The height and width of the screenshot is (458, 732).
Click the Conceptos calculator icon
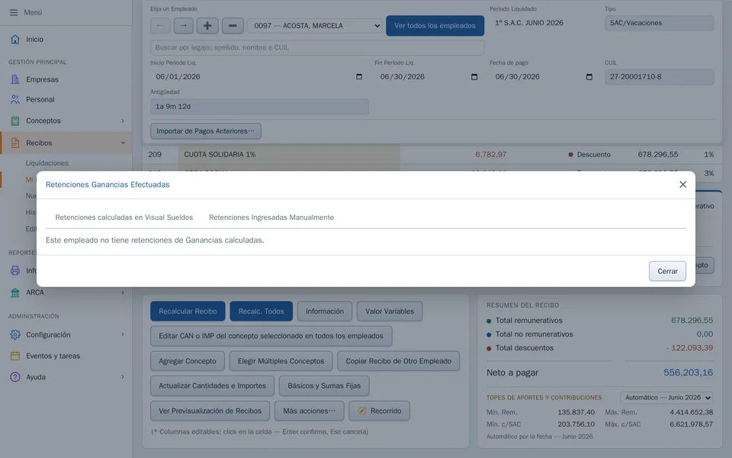tap(15, 121)
